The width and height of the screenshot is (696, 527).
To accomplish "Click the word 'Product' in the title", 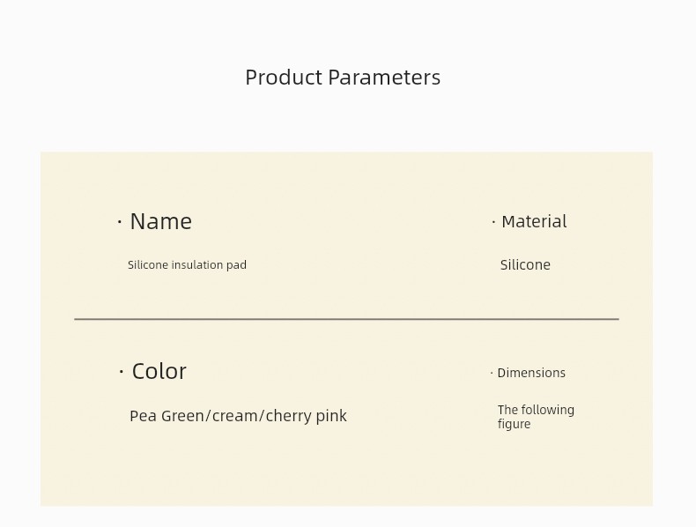I will [x=284, y=78].
